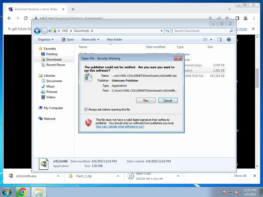Open a new Chrome tab
This screenshot has height=197, width=263.
click(x=73, y=9)
